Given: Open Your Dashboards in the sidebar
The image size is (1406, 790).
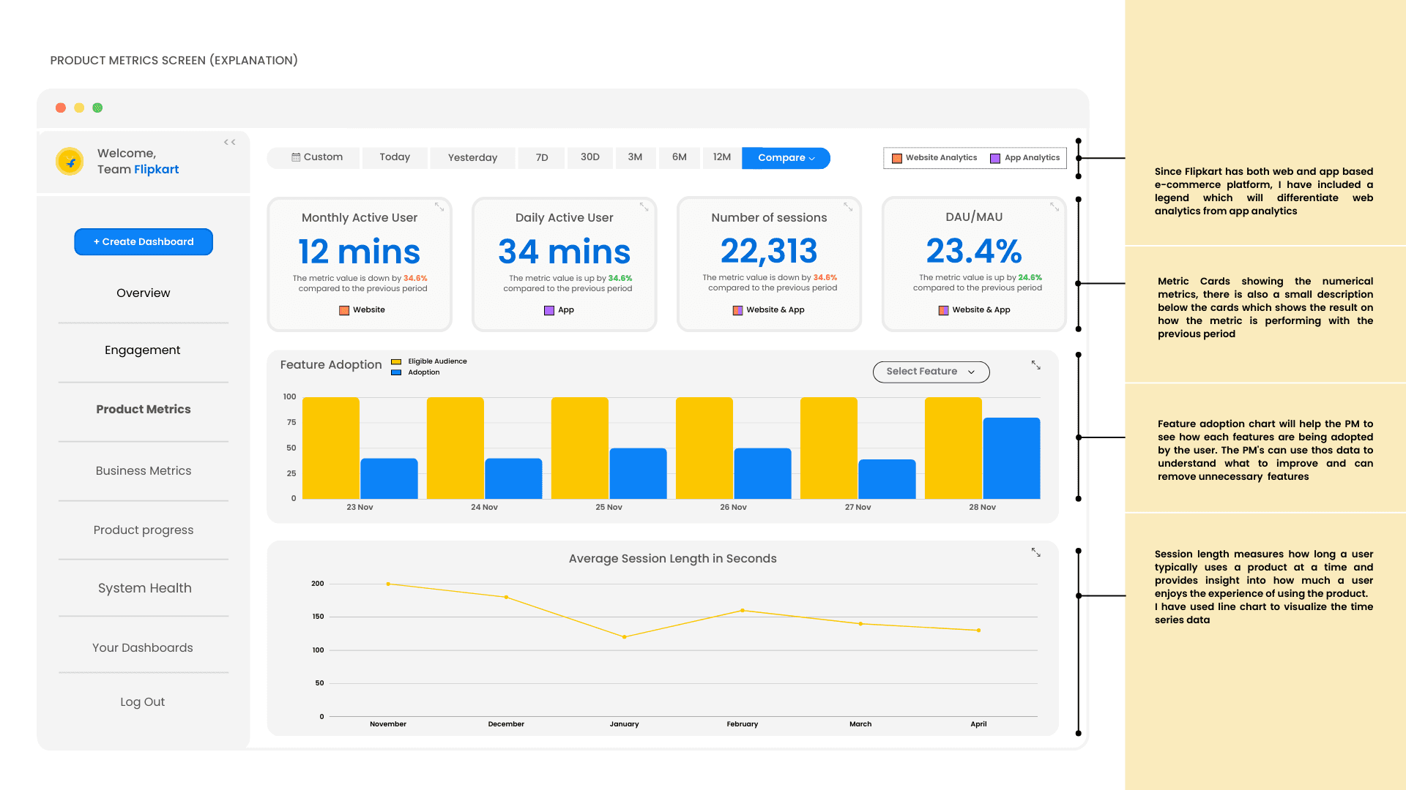Looking at the screenshot, I should 143,648.
